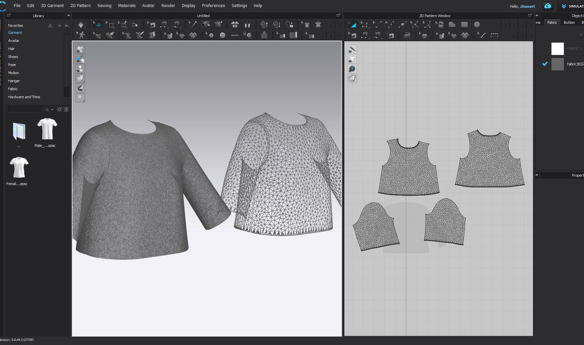584x345 pixels.
Task: Open the Male_...zpac garment thumbnail
Action: [x=47, y=130]
